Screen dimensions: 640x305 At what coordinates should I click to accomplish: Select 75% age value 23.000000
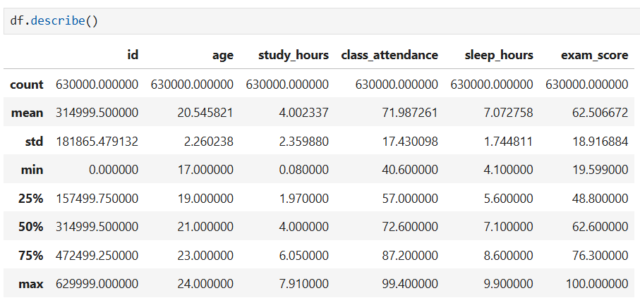click(205, 255)
